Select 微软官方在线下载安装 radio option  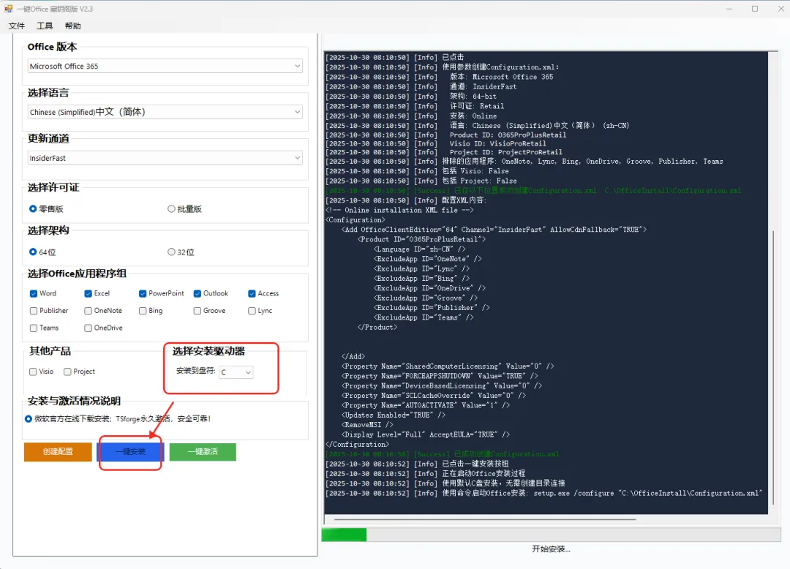29,419
